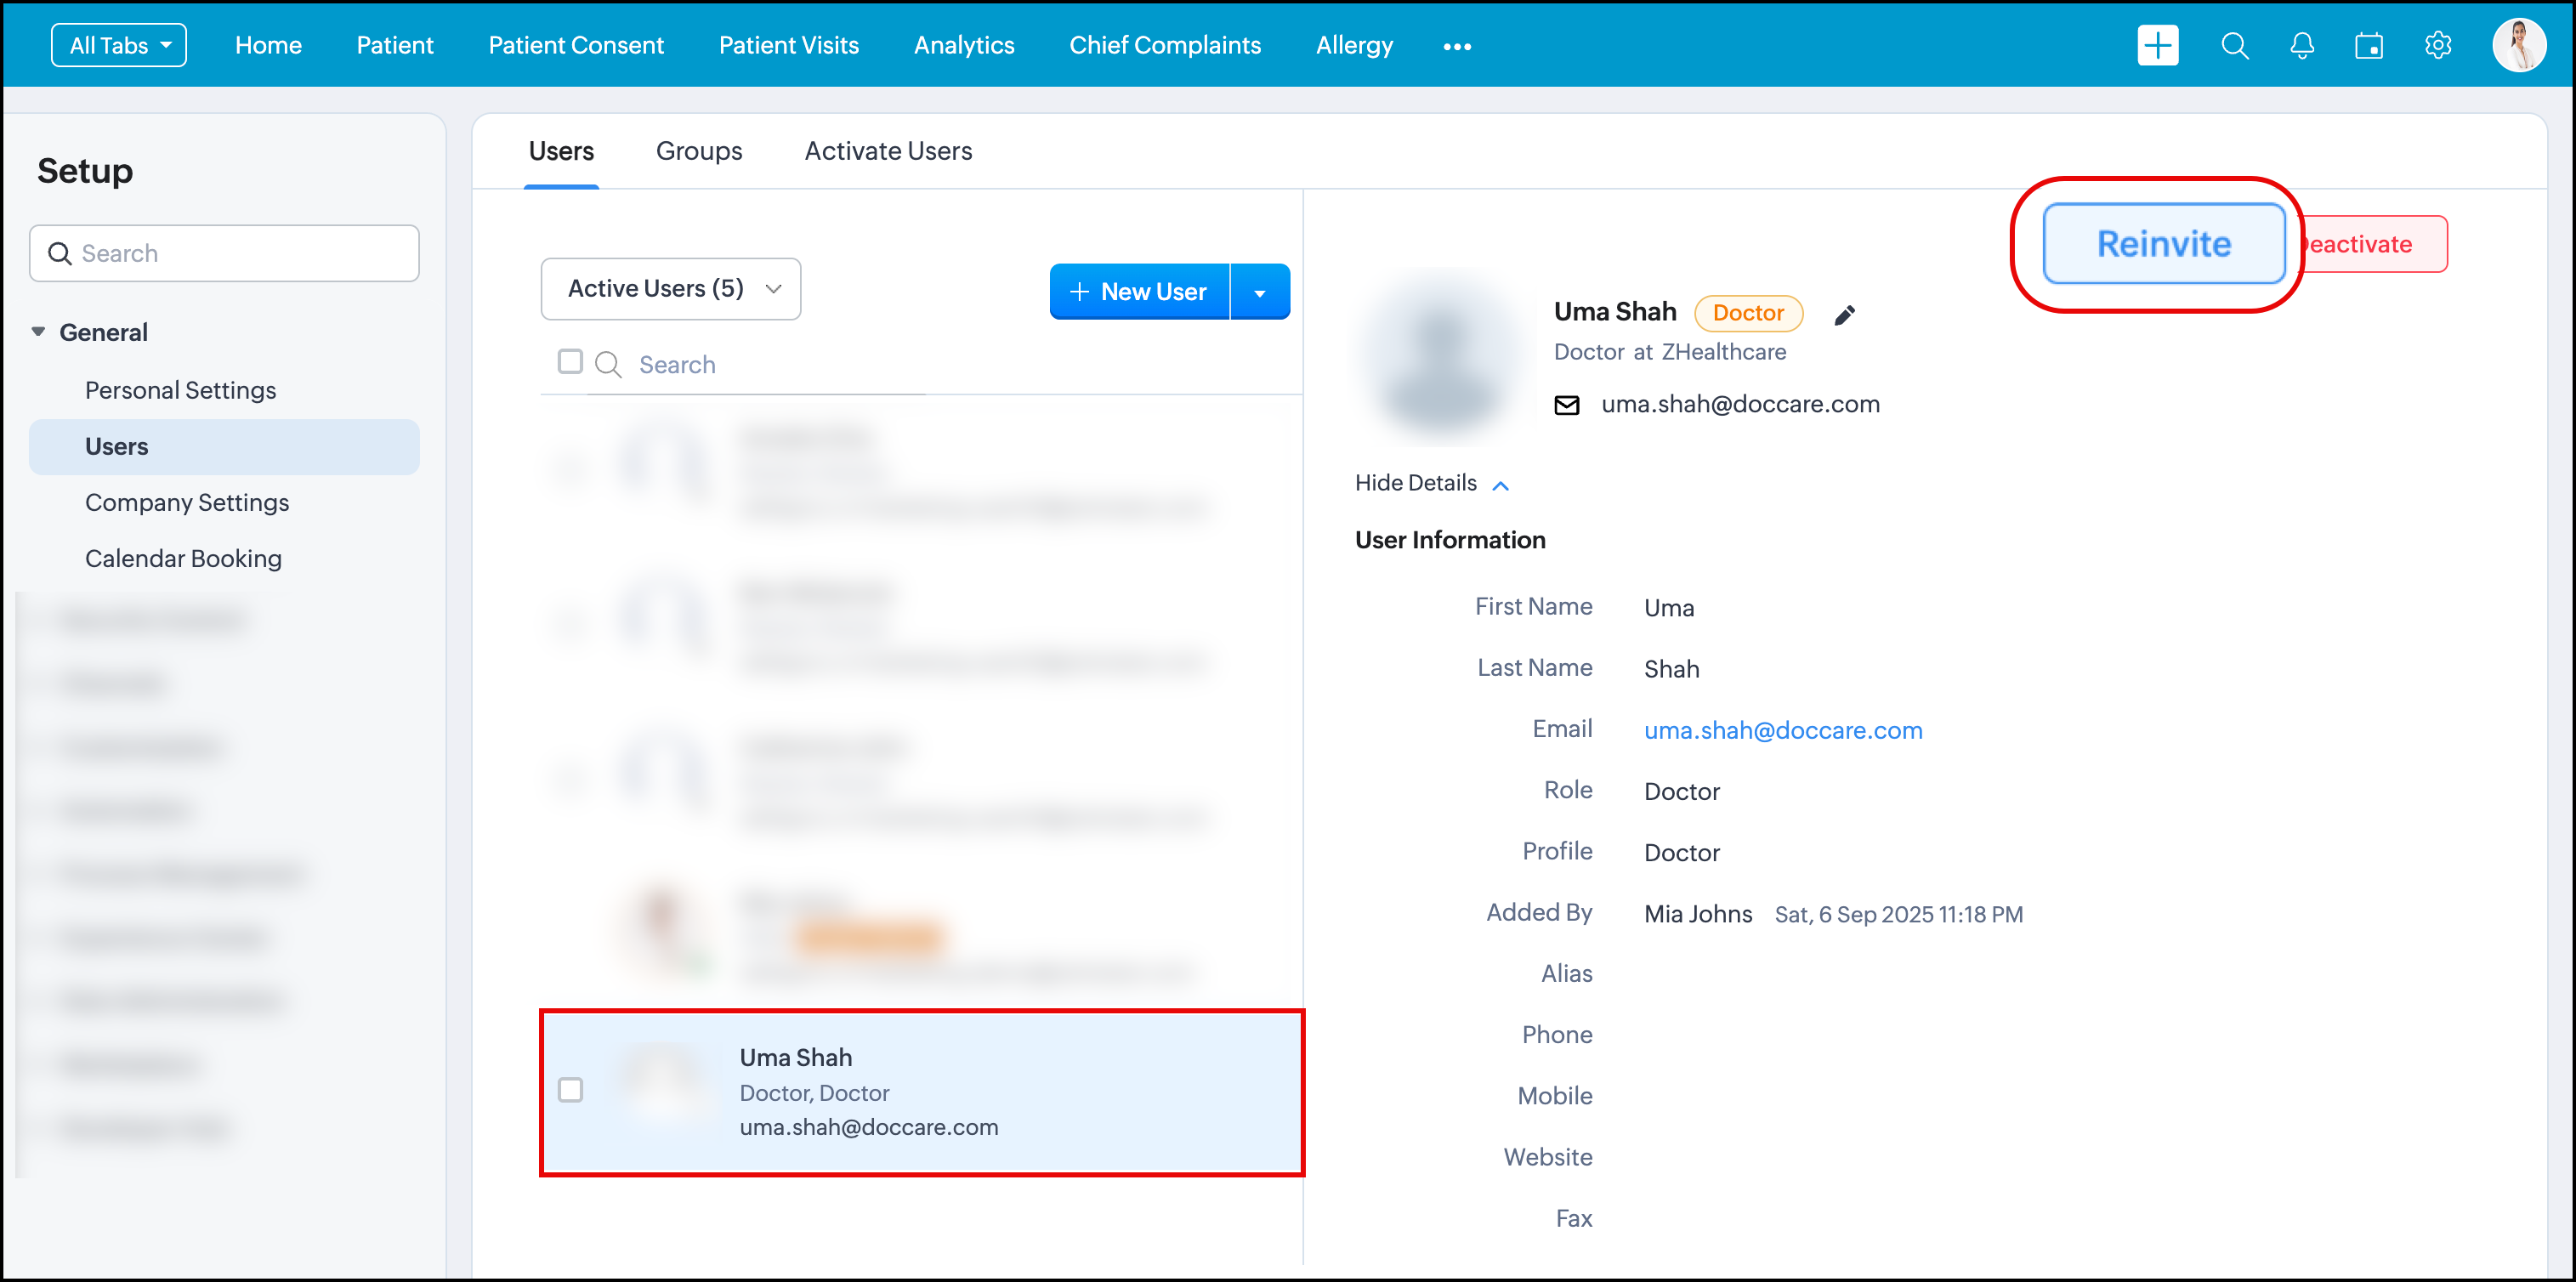The image size is (2576, 1282).
Task: Show more tabs via the ellipsis icon
Action: coord(1456,46)
